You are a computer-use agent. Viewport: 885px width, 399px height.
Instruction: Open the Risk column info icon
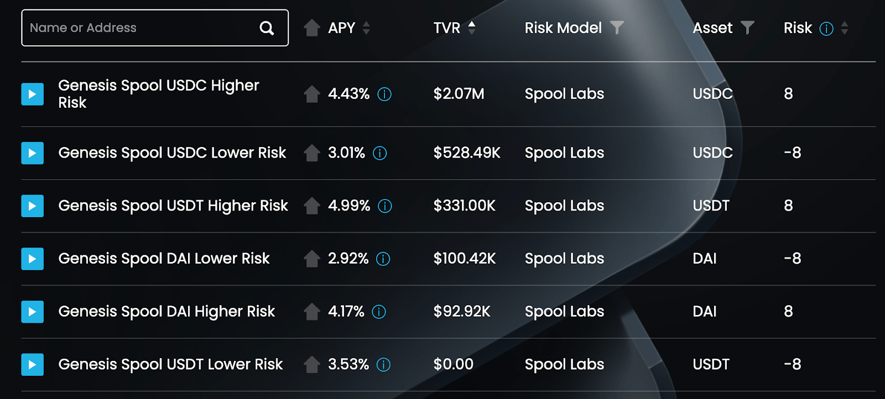click(826, 29)
